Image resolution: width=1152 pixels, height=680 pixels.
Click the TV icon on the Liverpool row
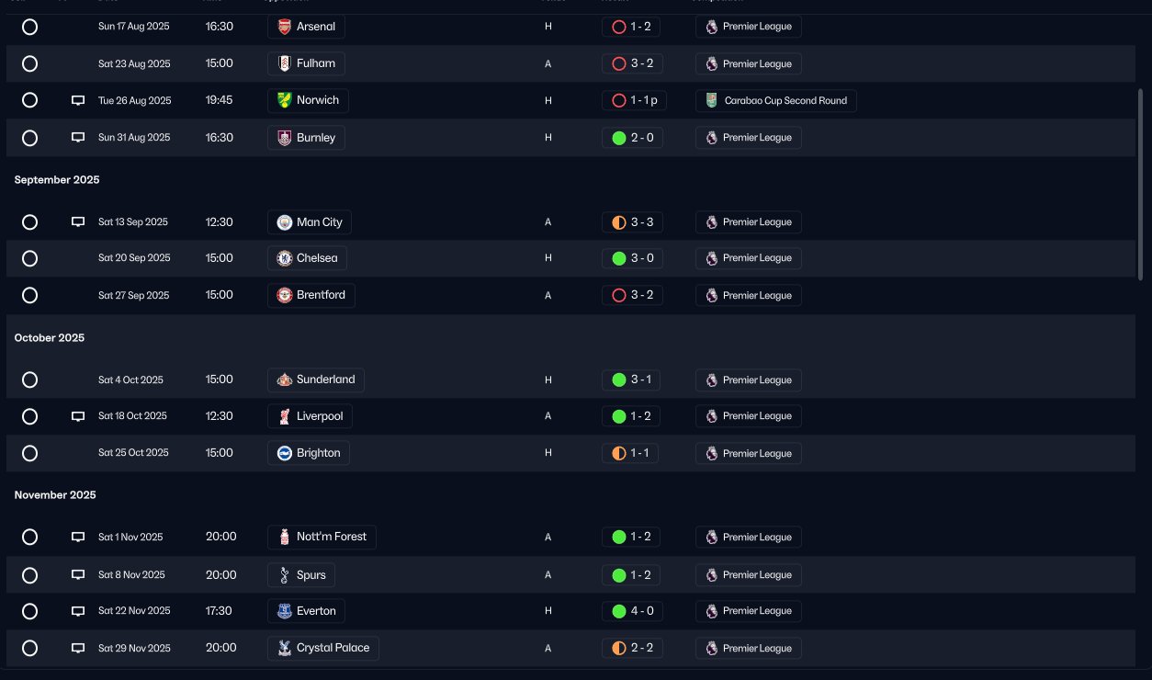(78, 416)
